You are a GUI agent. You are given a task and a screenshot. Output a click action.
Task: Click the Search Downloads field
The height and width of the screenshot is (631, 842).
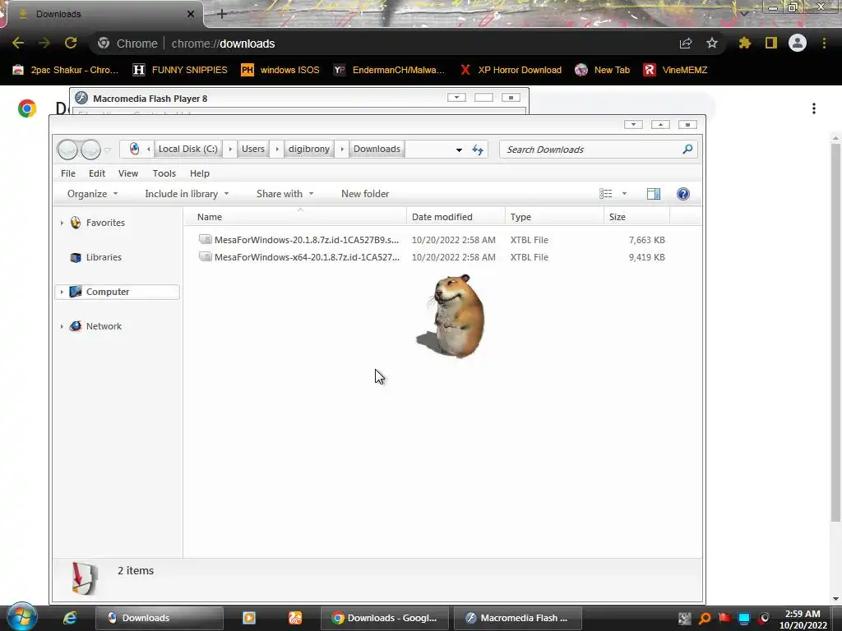pyautogui.click(x=599, y=150)
